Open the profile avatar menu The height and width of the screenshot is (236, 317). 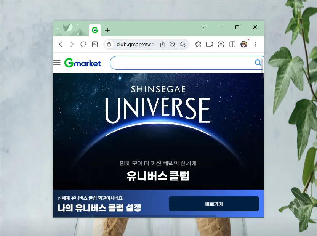click(244, 44)
